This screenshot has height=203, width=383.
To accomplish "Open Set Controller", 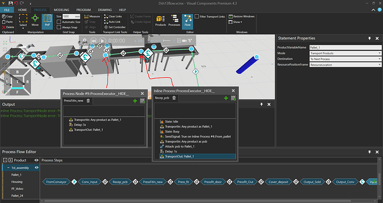I will (114, 27).
